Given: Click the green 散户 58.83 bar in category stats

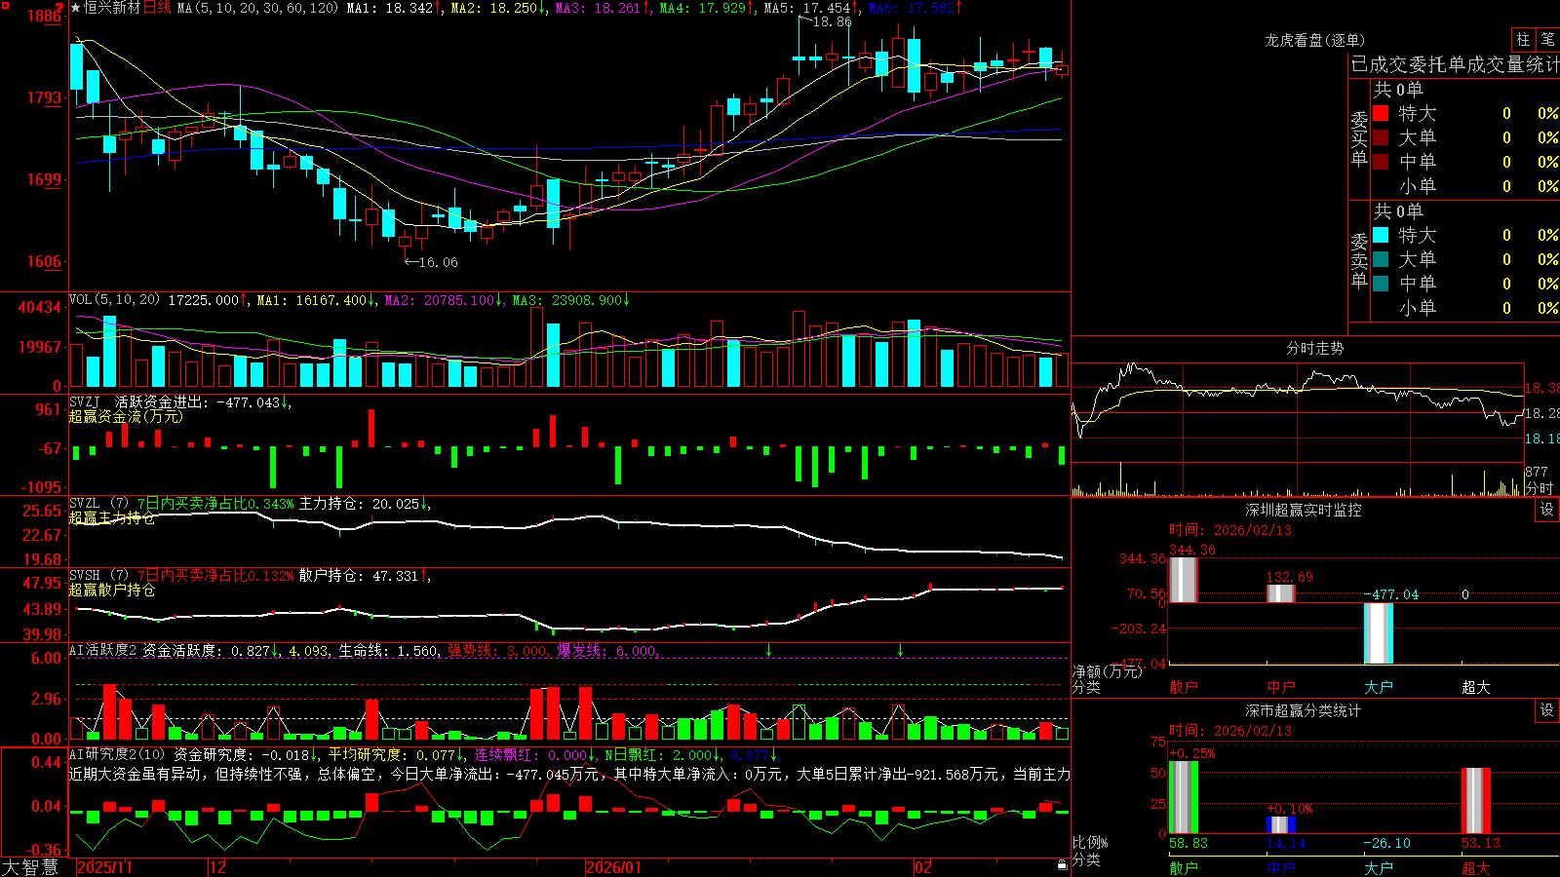Looking at the screenshot, I should 1183,797.
